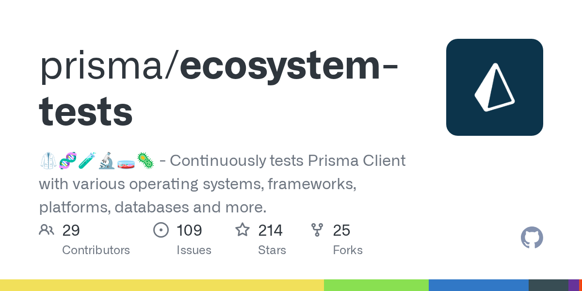Select the green language bar segment

[376, 285]
